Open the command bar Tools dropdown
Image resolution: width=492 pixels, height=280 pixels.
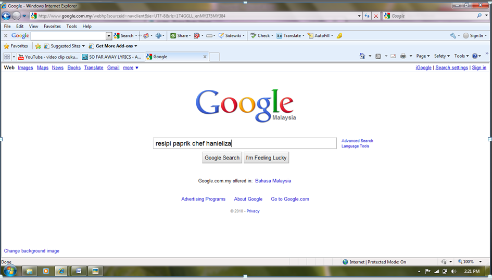461,56
